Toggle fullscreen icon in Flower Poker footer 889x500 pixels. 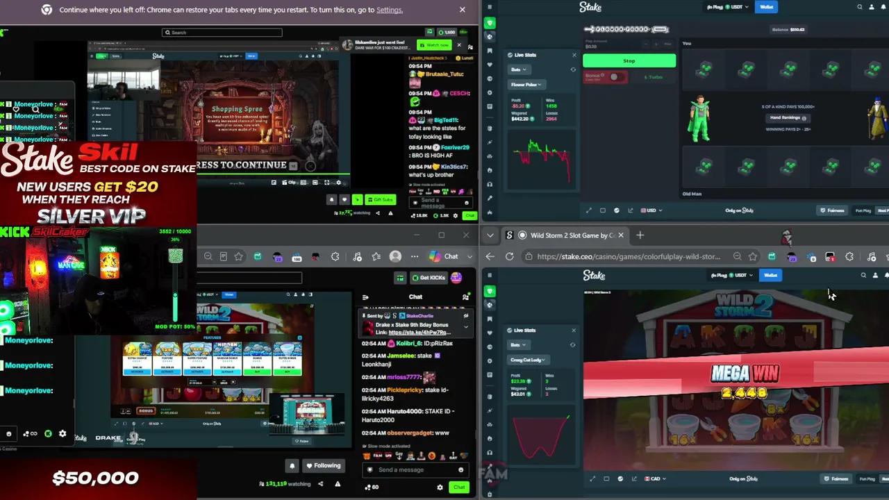[589, 210]
